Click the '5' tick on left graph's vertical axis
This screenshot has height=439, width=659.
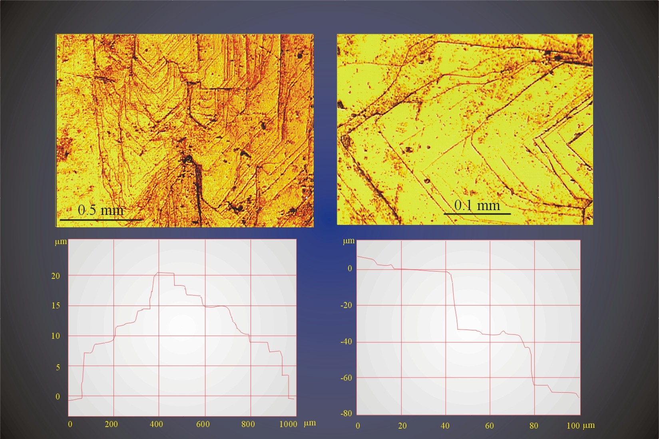click(x=58, y=367)
